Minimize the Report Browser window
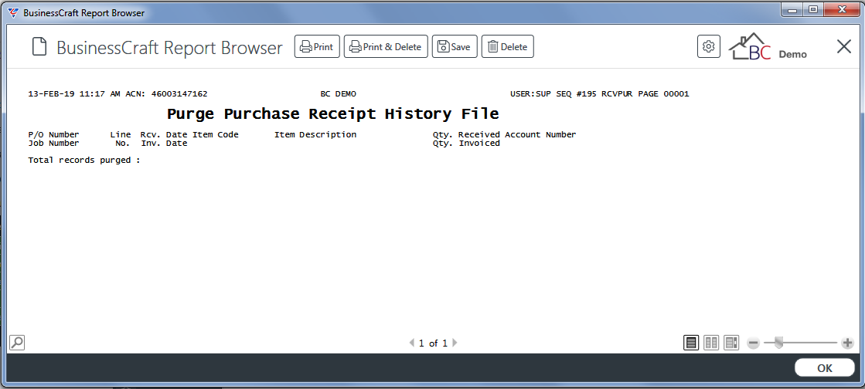 coord(792,8)
